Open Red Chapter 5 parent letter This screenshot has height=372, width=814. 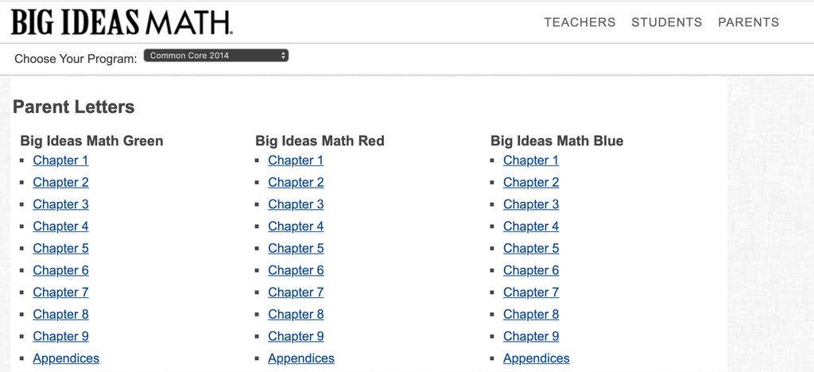[x=296, y=249]
